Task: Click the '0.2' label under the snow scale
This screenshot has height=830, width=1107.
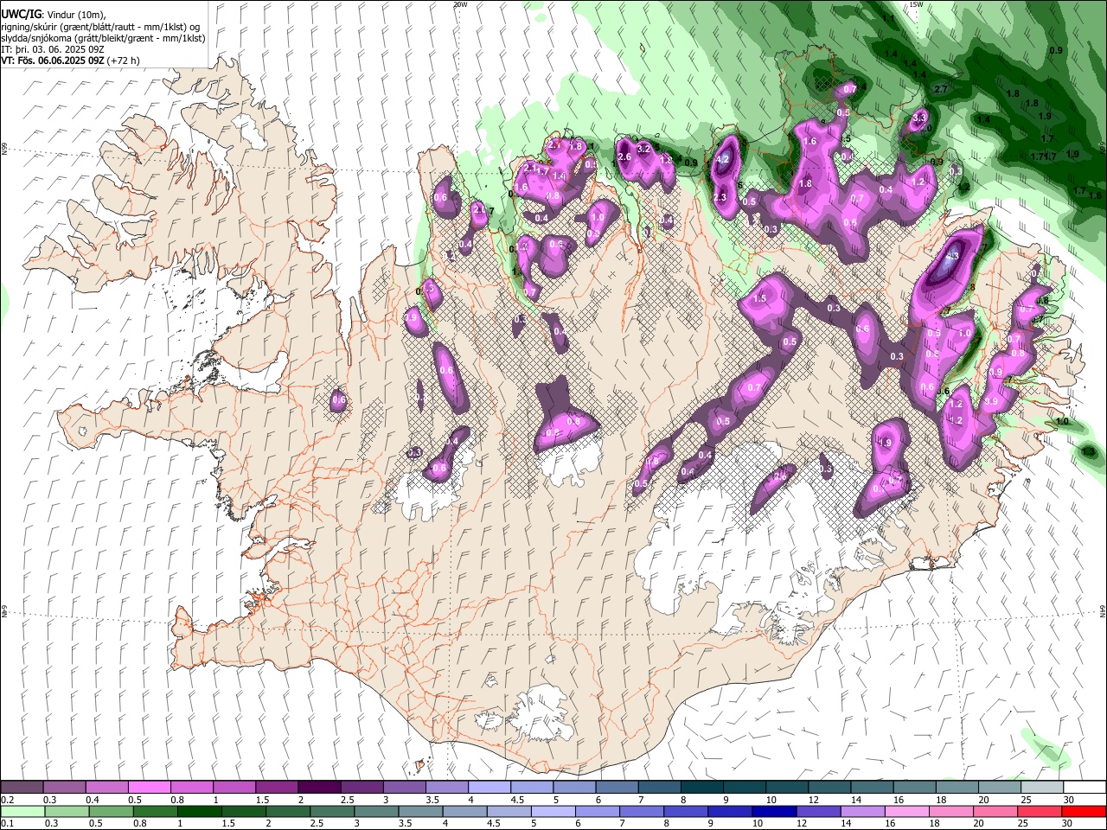Action: (x=7, y=800)
